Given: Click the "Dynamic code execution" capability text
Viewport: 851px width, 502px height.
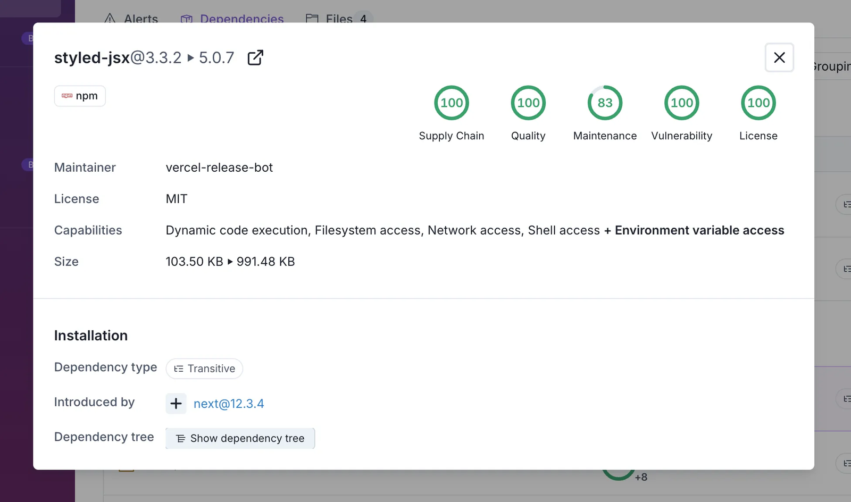Looking at the screenshot, I should (x=237, y=230).
